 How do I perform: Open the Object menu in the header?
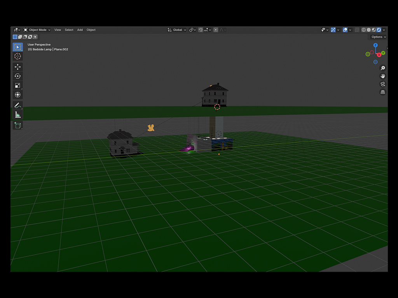(x=91, y=30)
